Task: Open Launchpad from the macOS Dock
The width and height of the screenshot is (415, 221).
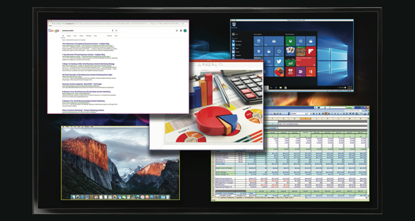Action: (77, 197)
